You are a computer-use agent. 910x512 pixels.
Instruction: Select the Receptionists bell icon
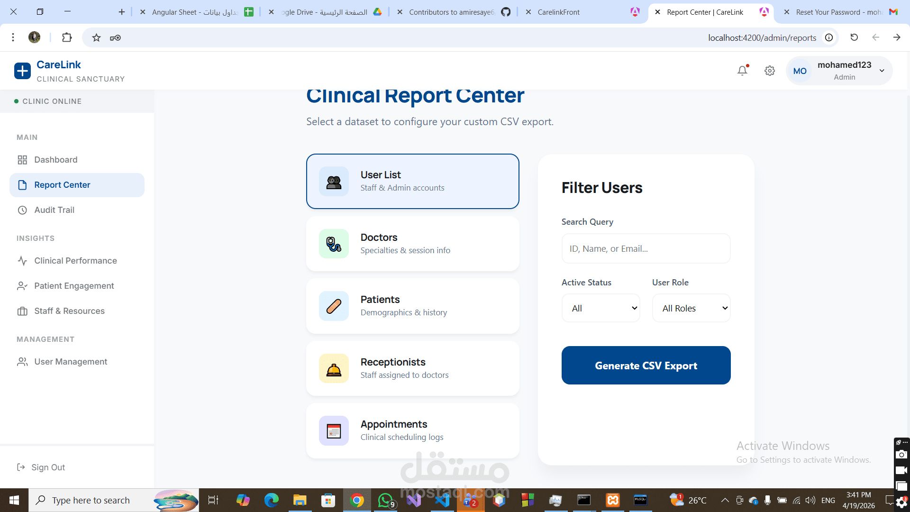pos(334,368)
